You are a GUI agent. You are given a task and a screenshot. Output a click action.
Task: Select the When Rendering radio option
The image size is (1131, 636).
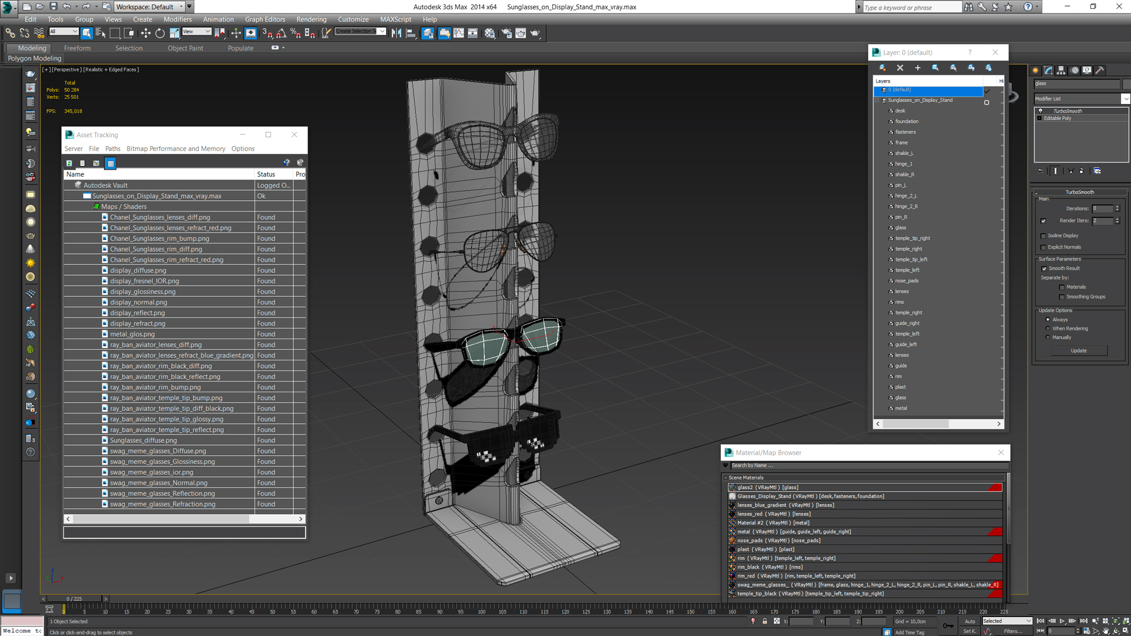pos(1047,329)
